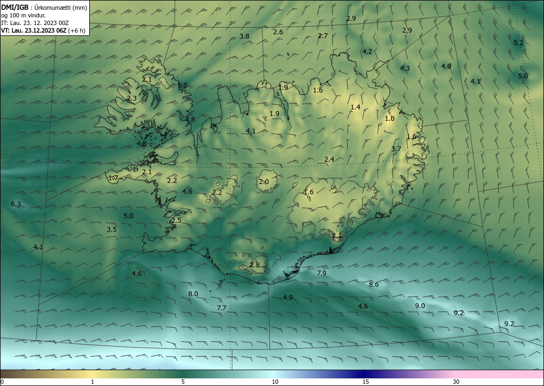544x386 pixels.
Task: Click the 2.6 value label
Action: (278, 32)
